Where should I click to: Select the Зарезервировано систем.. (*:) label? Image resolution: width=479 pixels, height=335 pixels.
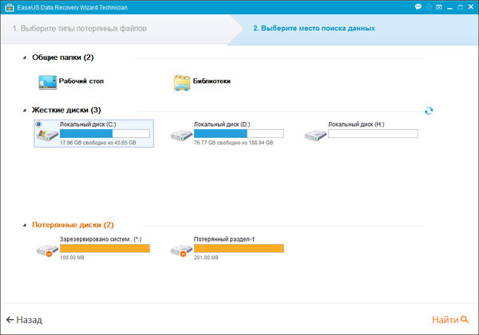pos(101,239)
